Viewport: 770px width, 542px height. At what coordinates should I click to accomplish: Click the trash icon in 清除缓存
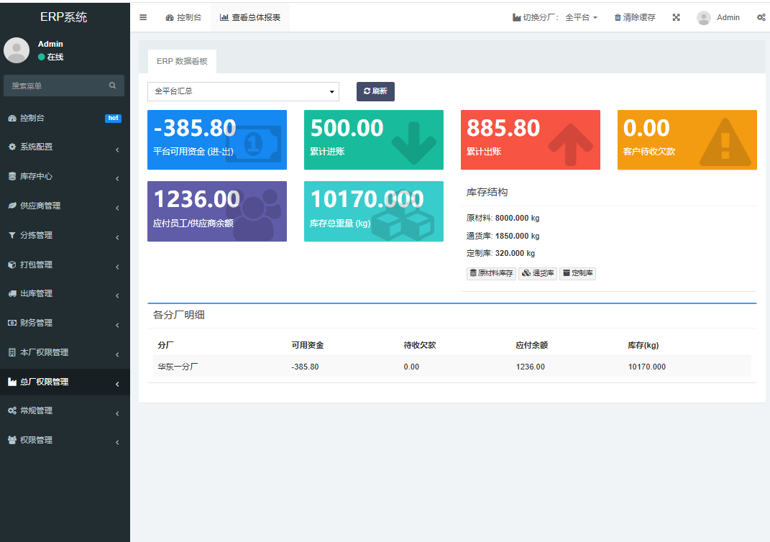click(x=618, y=18)
